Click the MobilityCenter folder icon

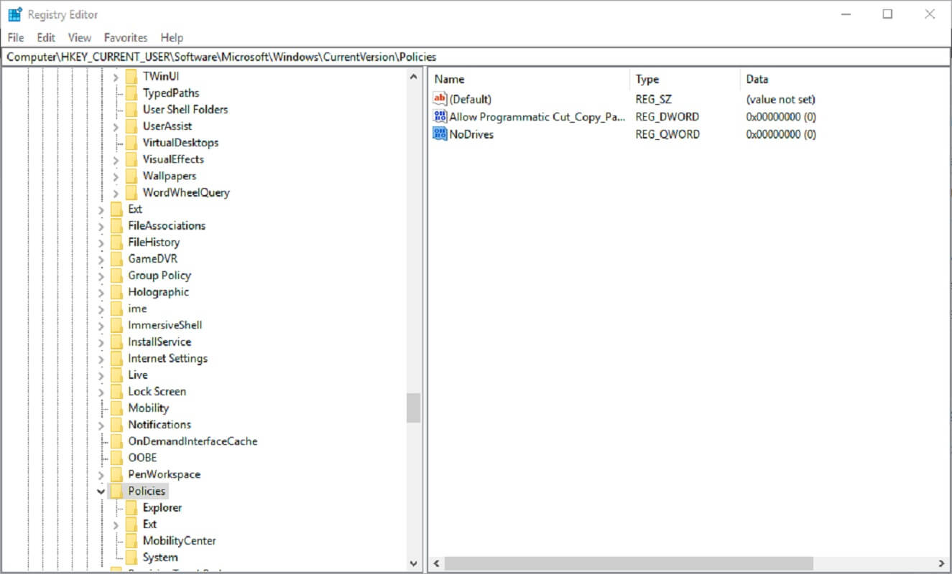click(x=131, y=540)
